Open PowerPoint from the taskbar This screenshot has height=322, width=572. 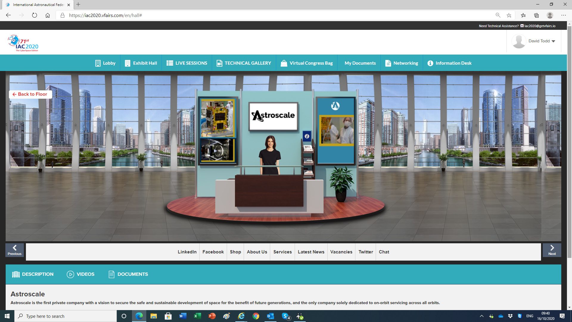click(x=212, y=316)
